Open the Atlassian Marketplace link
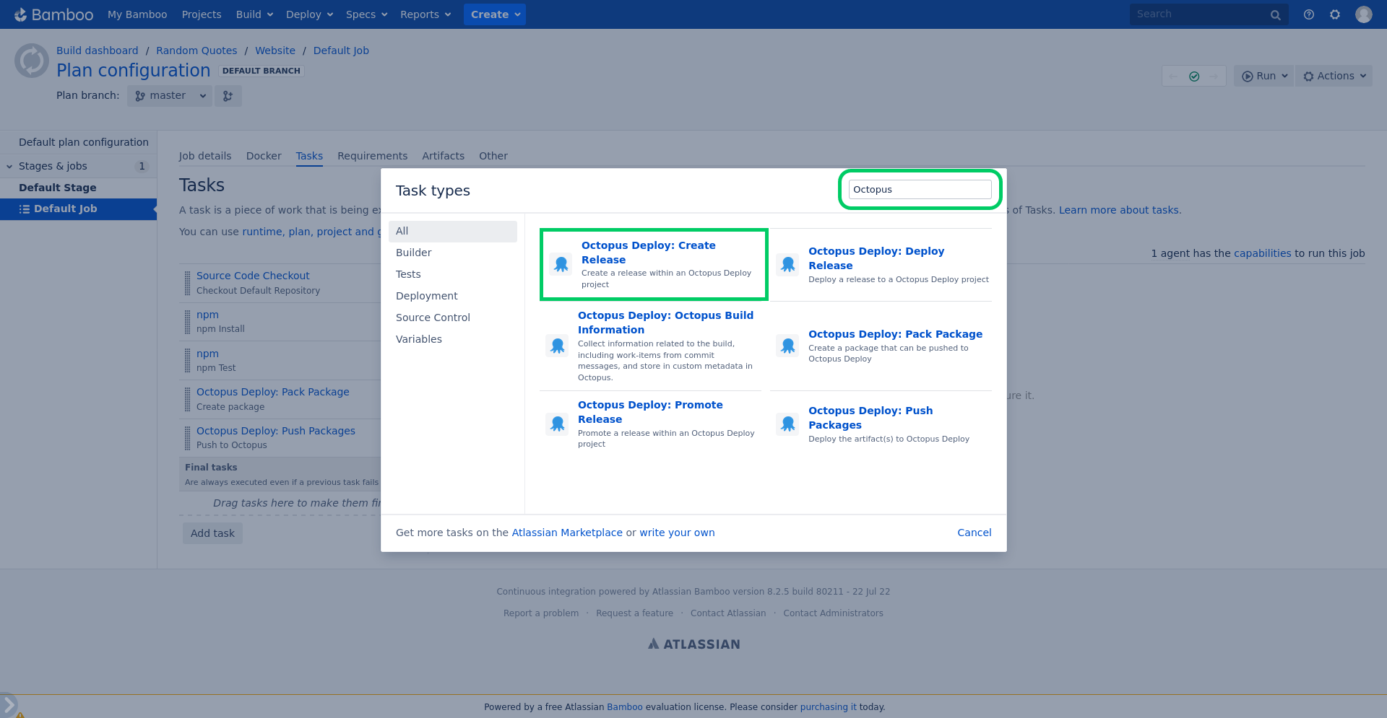This screenshot has width=1387, height=718. coord(567,533)
